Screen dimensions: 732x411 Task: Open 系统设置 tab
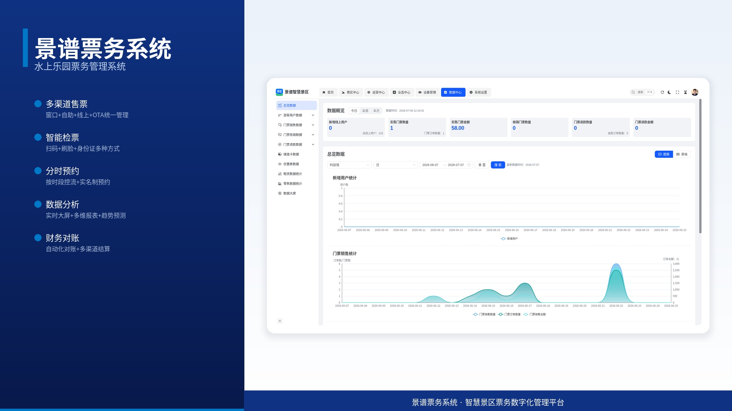(478, 92)
